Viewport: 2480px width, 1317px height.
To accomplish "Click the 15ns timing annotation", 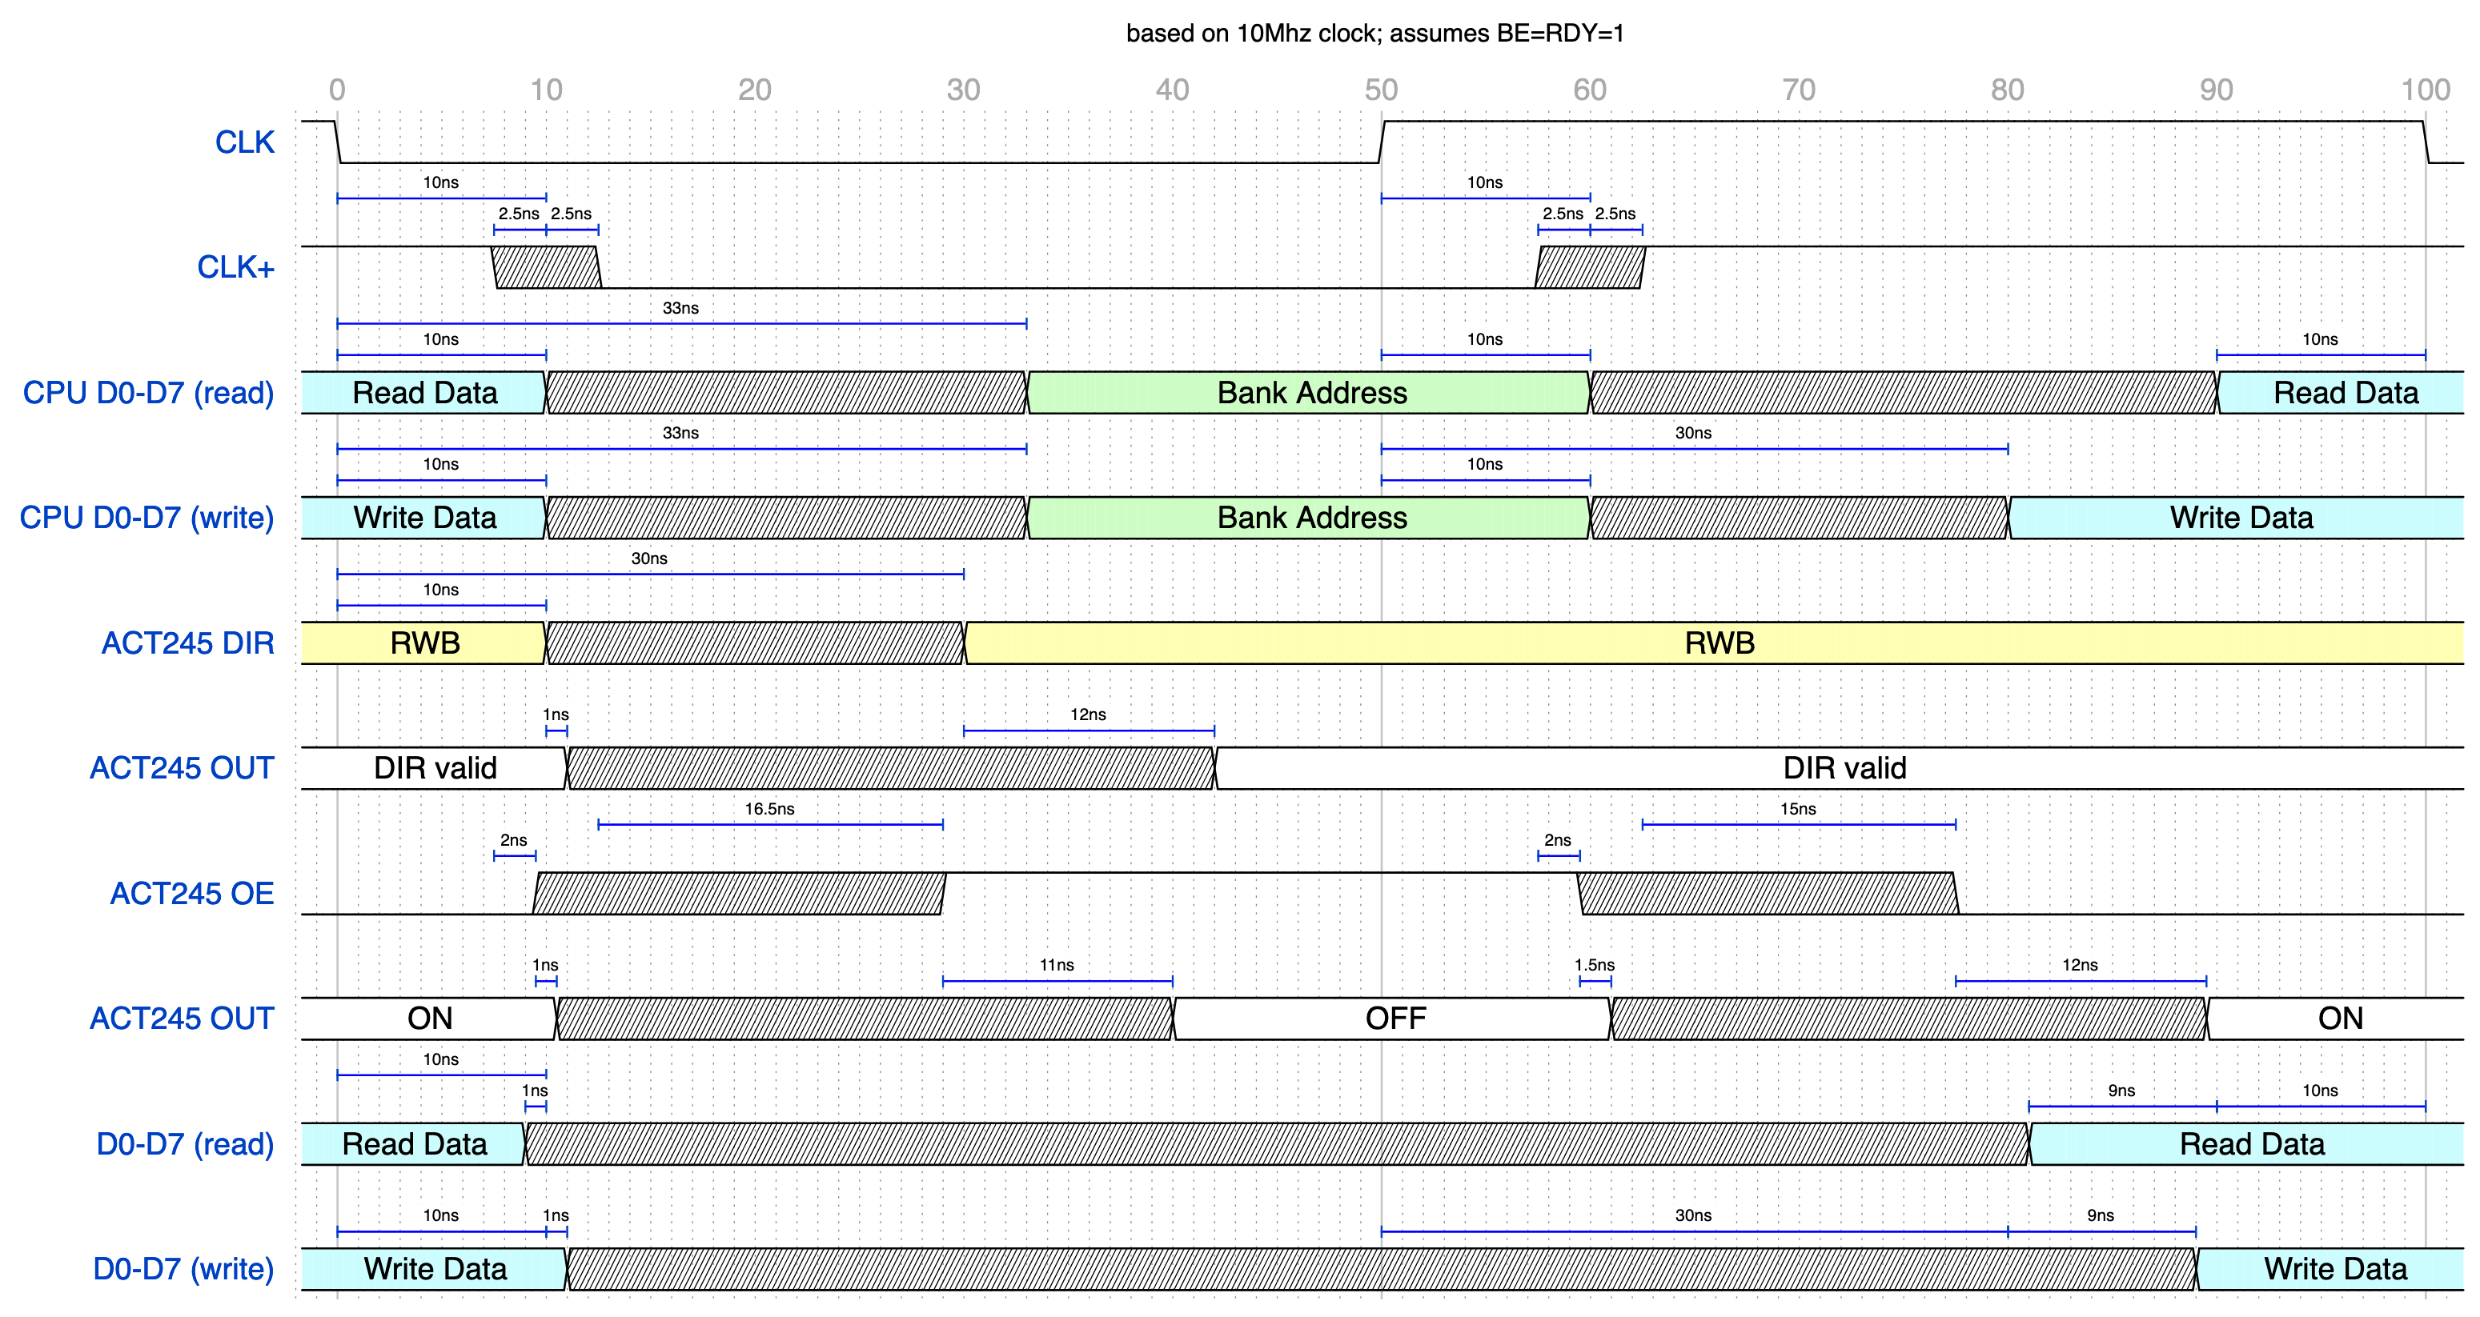I will [x=1797, y=809].
